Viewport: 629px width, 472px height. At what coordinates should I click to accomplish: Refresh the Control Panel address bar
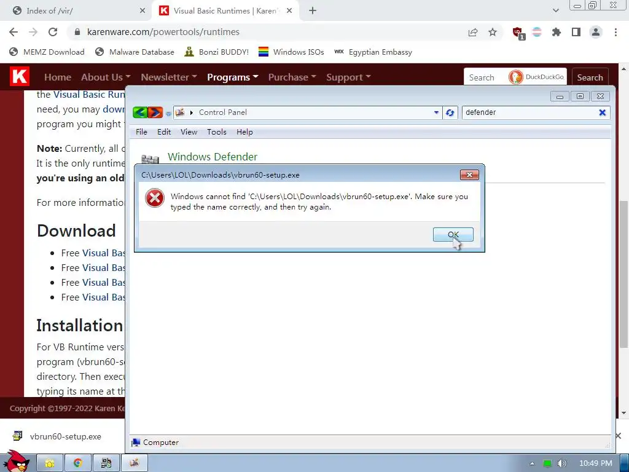tap(450, 113)
